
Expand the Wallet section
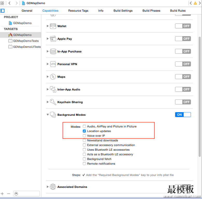48,26
